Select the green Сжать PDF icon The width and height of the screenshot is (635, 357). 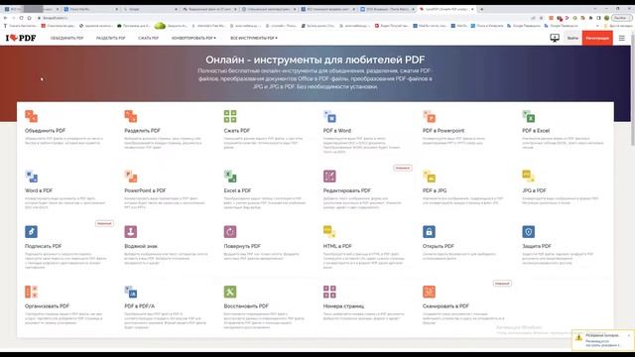click(x=230, y=116)
